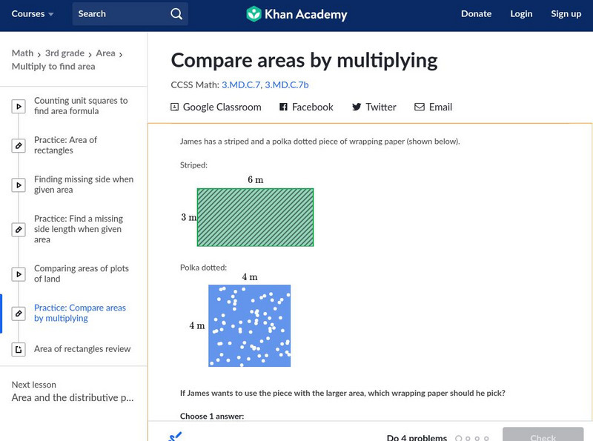593x441 pixels.
Task: Open the Donate page
Action: (476, 14)
